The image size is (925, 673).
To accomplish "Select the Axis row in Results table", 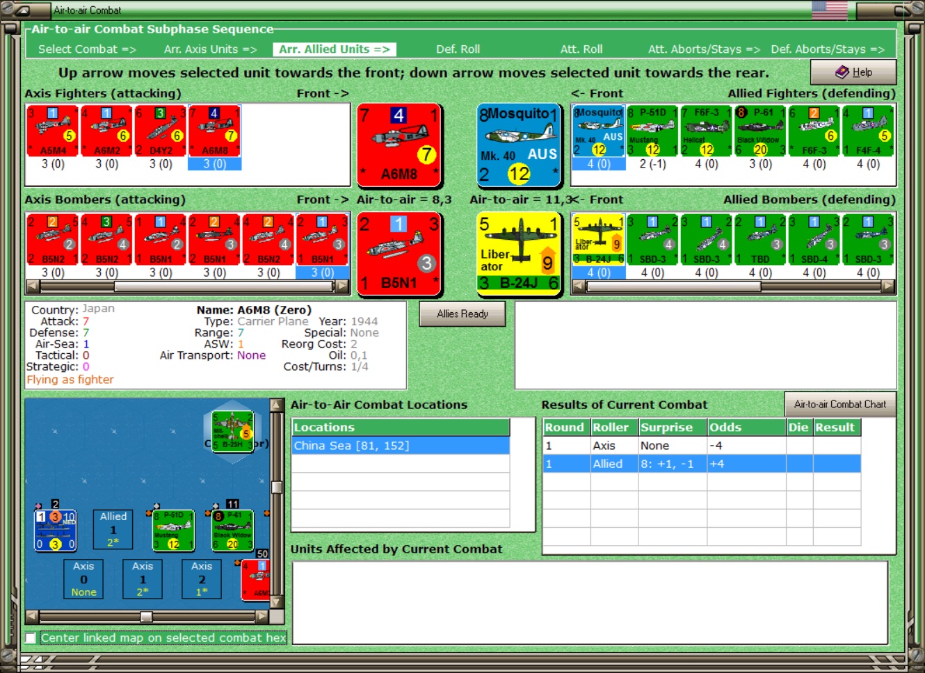I will (x=702, y=446).
